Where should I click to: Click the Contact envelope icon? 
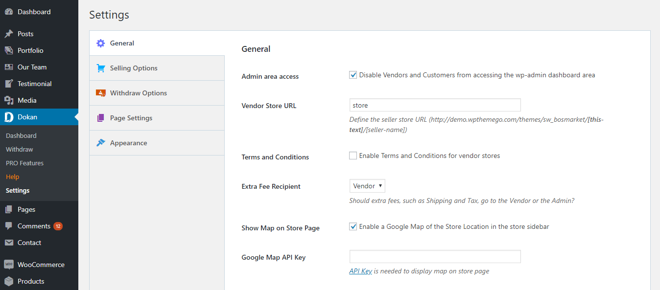tap(9, 243)
